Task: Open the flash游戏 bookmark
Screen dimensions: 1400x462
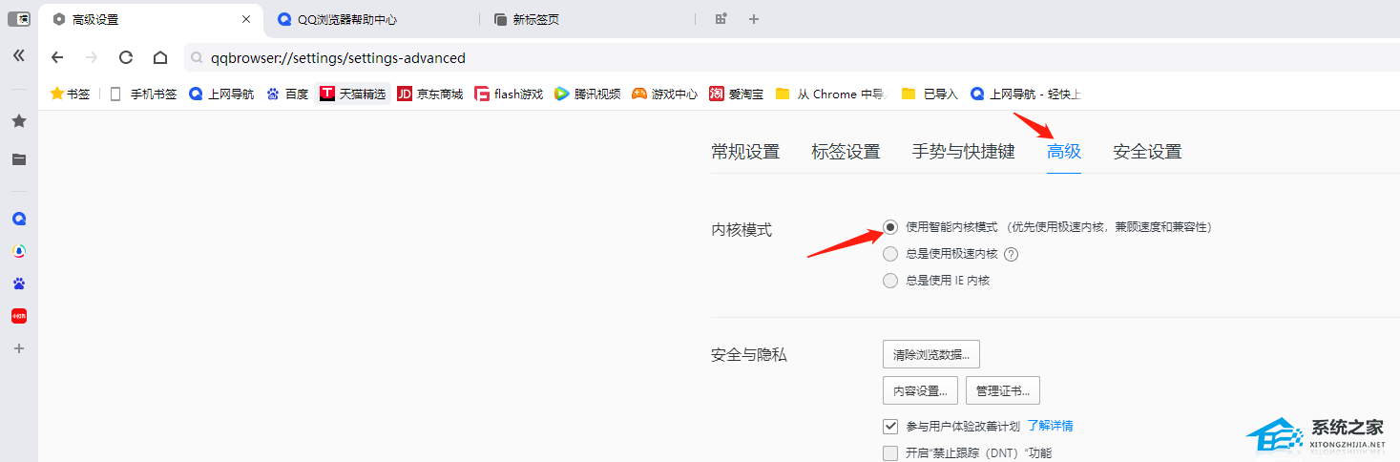Action: coord(510,94)
